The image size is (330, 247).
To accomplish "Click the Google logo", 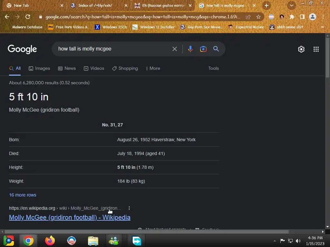I will [22, 49].
